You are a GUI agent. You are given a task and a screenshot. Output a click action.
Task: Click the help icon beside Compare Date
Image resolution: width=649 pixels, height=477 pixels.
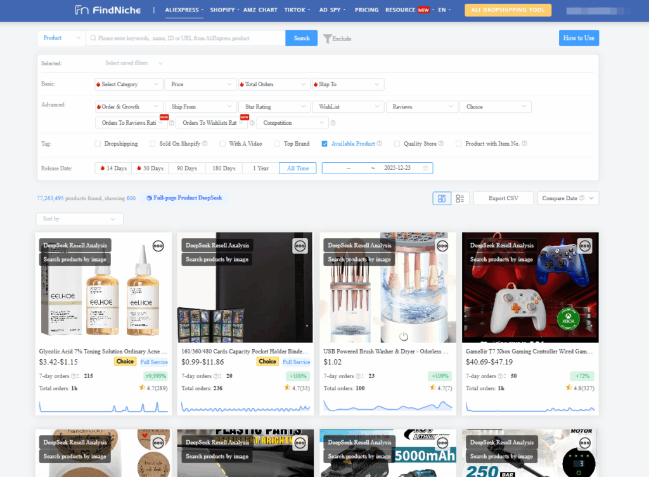581,198
